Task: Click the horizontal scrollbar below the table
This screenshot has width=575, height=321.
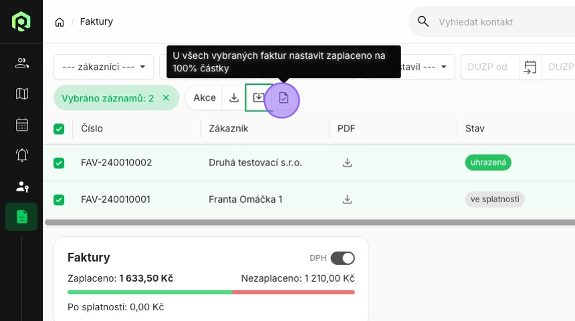Action: [x=308, y=222]
